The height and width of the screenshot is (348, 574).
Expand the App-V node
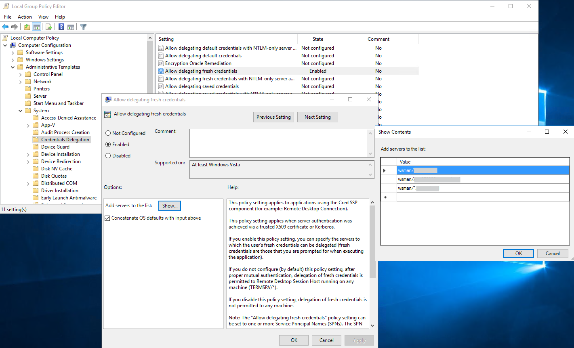(28, 125)
